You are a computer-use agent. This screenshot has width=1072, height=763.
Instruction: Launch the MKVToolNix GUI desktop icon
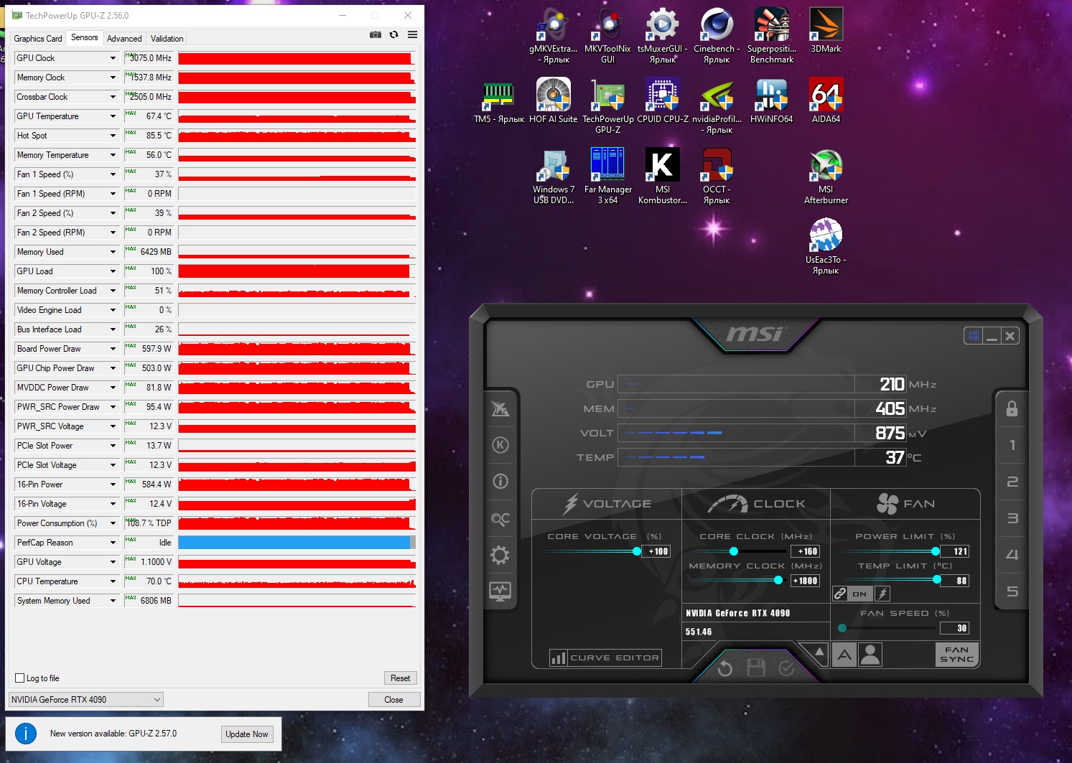coord(607,35)
